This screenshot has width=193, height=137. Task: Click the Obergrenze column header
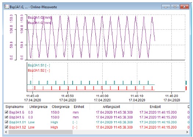point(61,107)
